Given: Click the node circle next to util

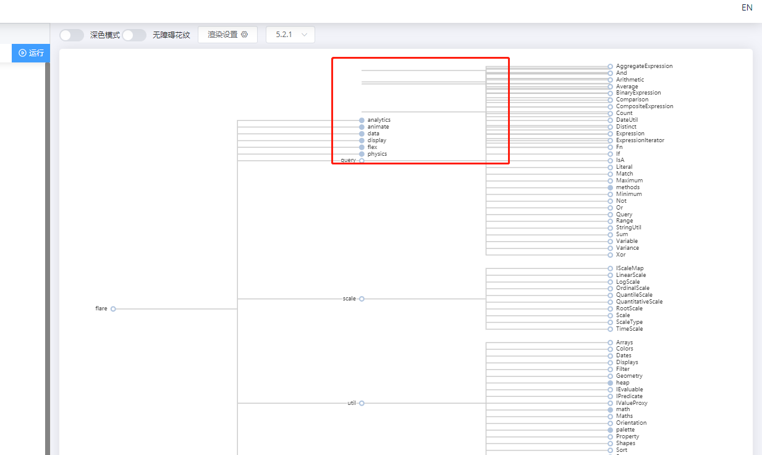Looking at the screenshot, I should click(x=362, y=402).
